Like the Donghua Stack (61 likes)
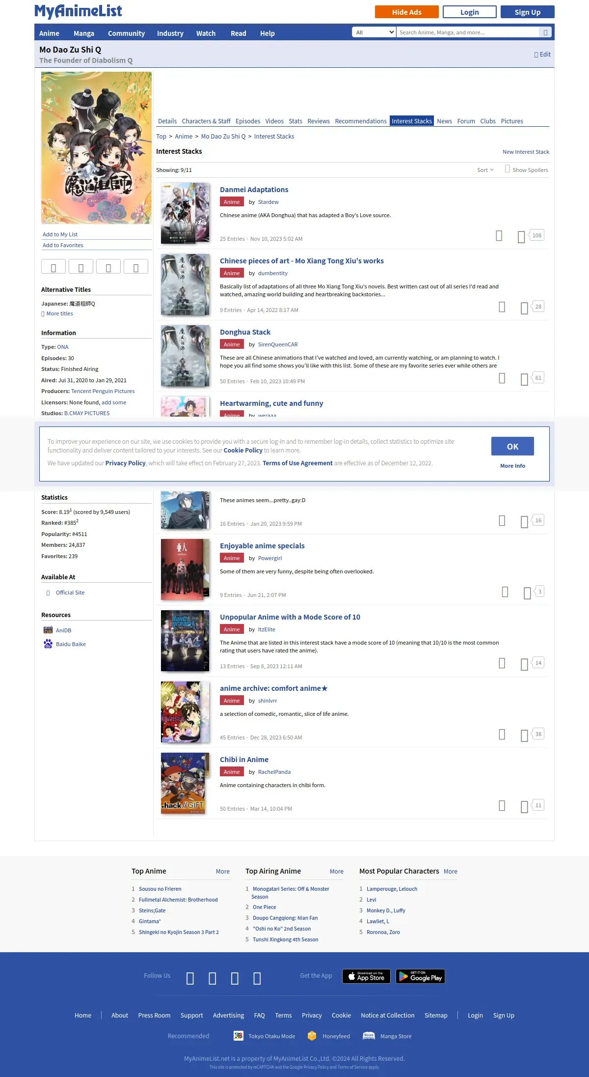Viewport: 589px width, 1077px height. [524, 379]
